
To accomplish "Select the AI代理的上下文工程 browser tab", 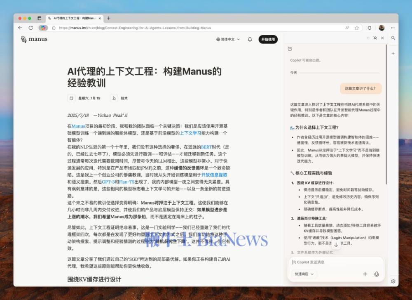I will 75,18.
